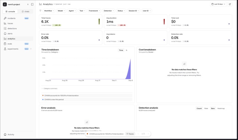Screen dimensions: 238x140
Task: Go to the traces page
Action: pyautogui.click(x=18, y=23)
